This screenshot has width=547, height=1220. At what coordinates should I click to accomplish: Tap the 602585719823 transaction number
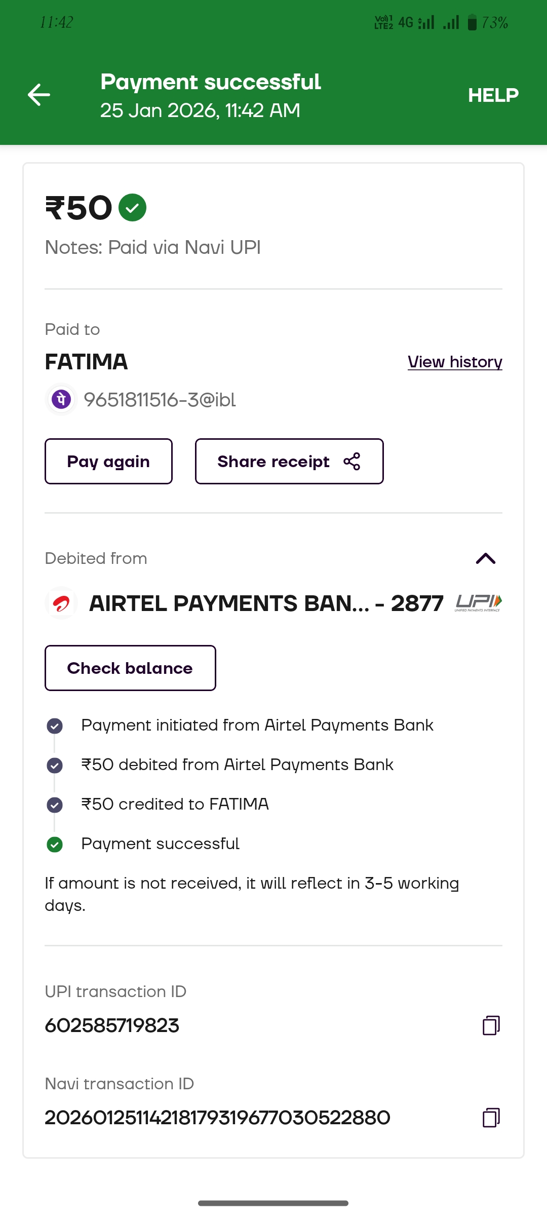pos(112,1025)
